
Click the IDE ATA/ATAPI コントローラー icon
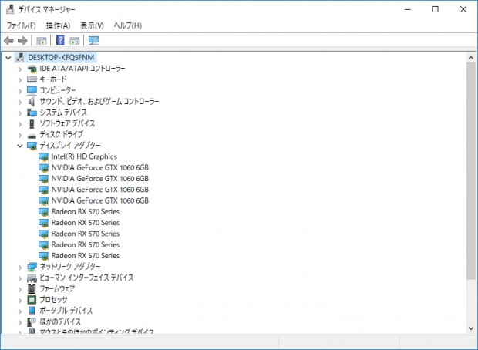click(x=32, y=69)
